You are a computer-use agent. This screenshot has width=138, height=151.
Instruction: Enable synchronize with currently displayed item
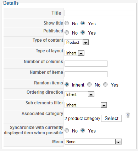tap(83, 130)
